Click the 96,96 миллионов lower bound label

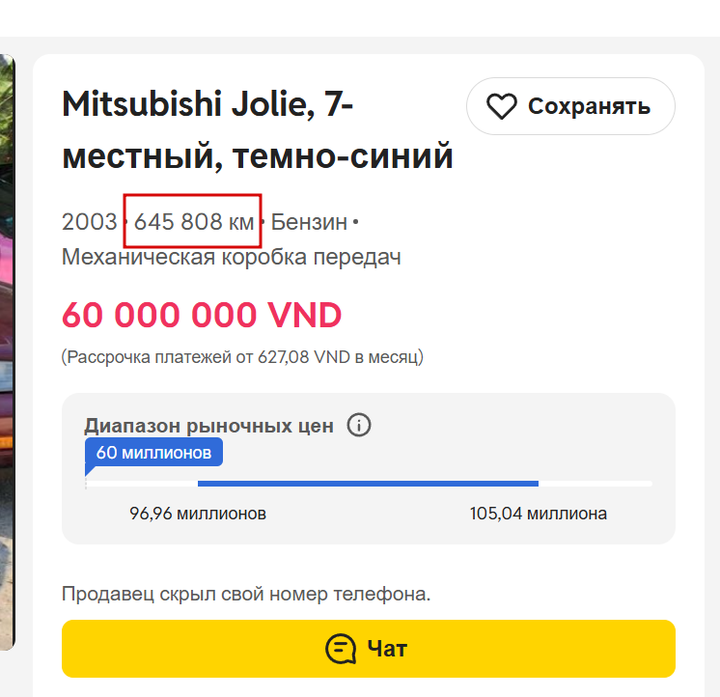(x=198, y=514)
